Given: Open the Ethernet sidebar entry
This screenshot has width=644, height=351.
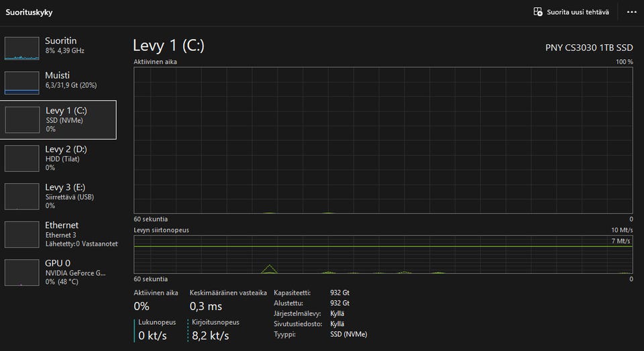Looking at the screenshot, I should click(x=58, y=235).
